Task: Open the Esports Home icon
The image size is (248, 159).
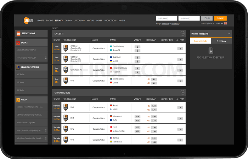Action: (x=18, y=34)
